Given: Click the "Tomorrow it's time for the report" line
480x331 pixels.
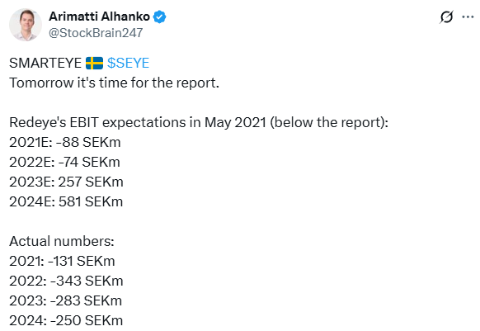Looking at the screenshot, I should tap(114, 83).
